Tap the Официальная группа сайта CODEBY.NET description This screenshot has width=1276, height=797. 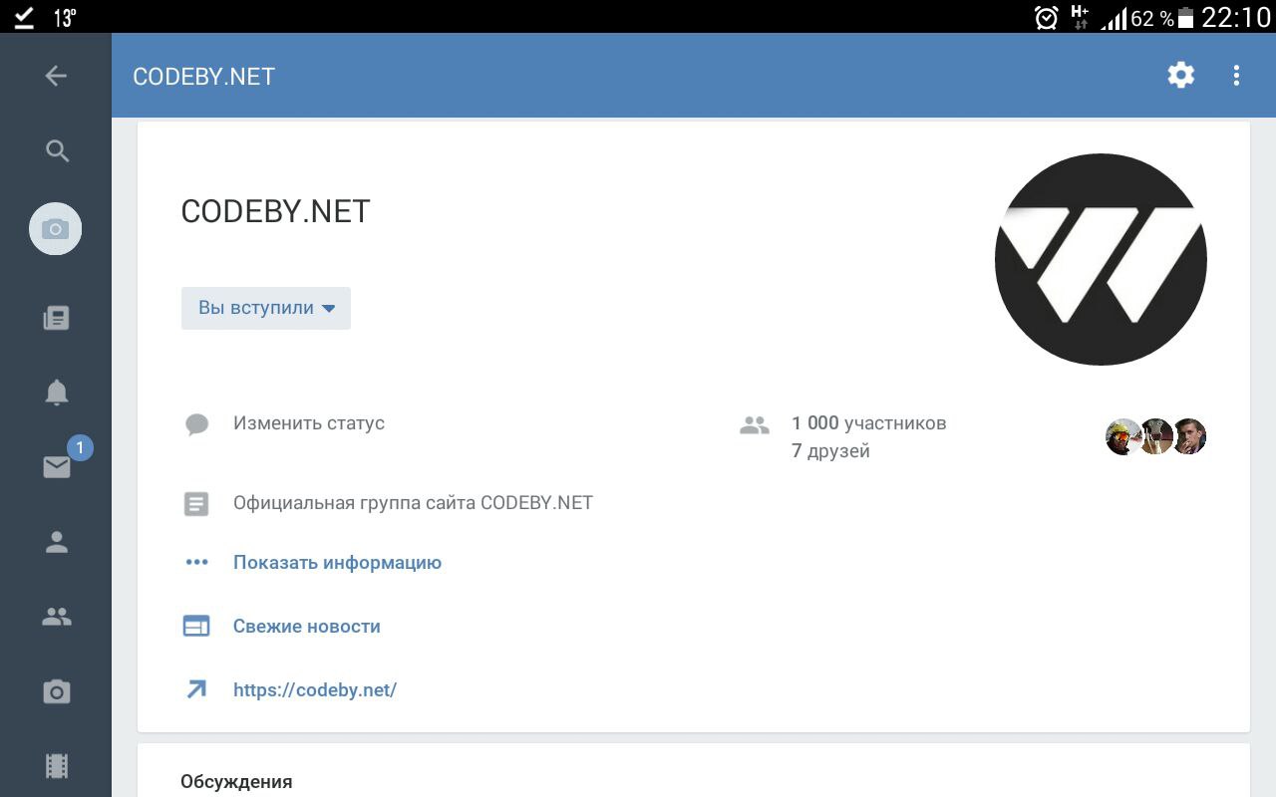click(413, 503)
